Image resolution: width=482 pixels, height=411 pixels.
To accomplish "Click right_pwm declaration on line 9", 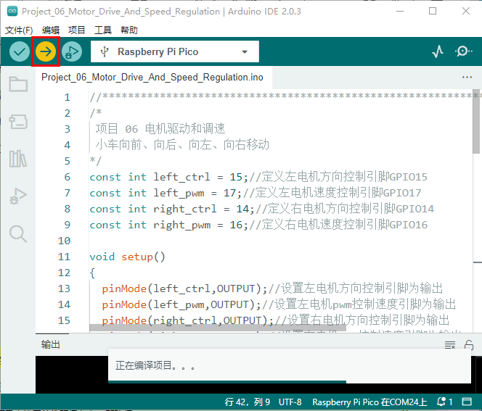I will (x=181, y=225).
